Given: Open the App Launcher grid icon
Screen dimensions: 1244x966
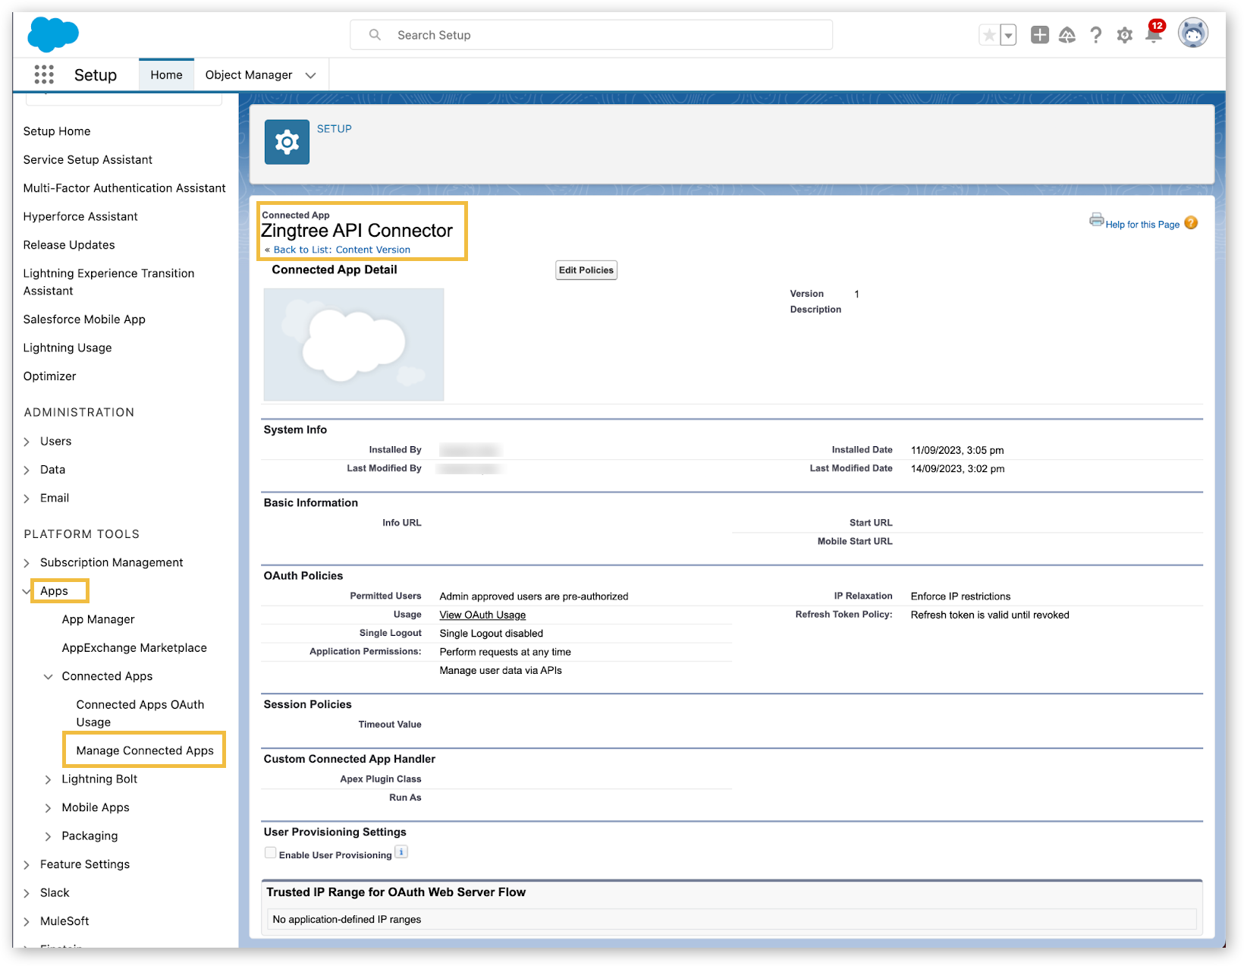Looking at the screenshot, I should tap(44, 74).
